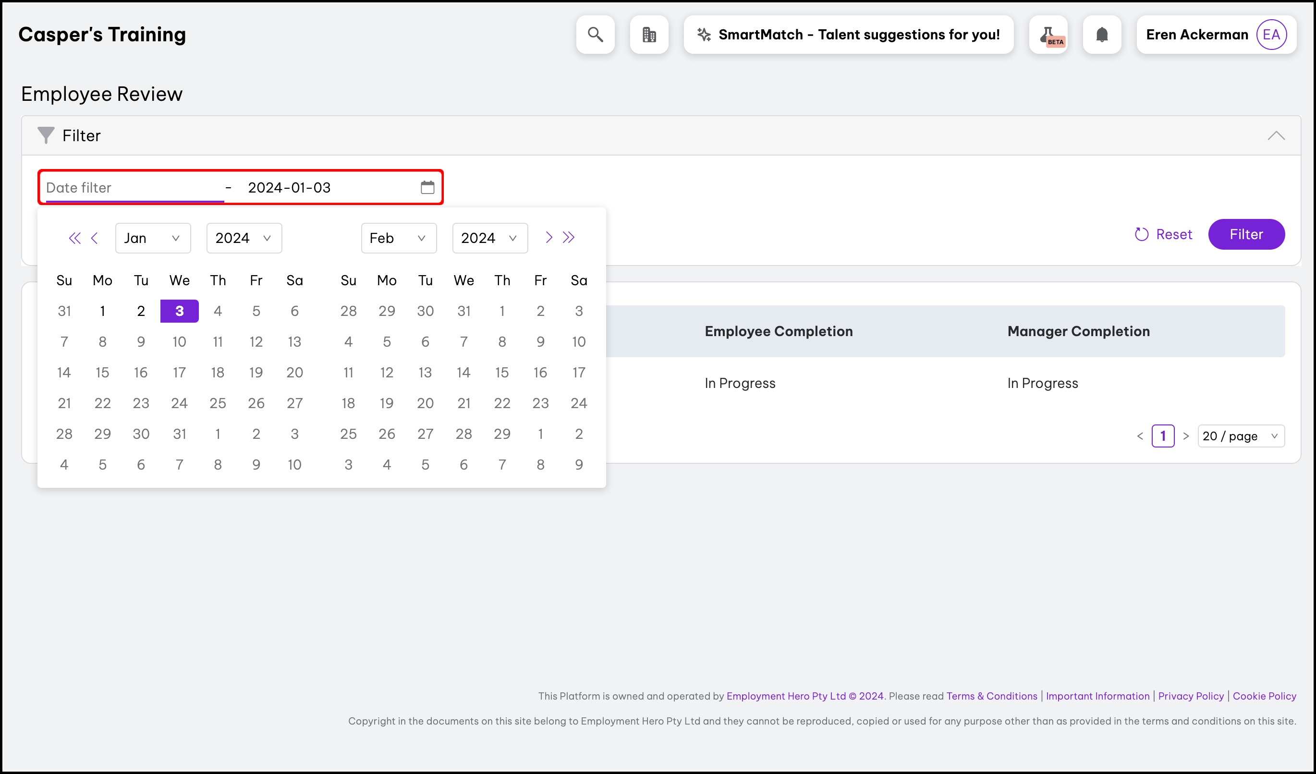
Task: Go to previous year with double-left arrows
Action: pyautogui.click(x=74, y=238)
